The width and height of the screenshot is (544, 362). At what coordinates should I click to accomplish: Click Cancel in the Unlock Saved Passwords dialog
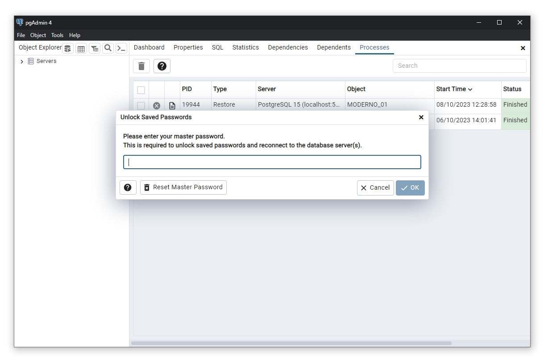pos(375,188)
